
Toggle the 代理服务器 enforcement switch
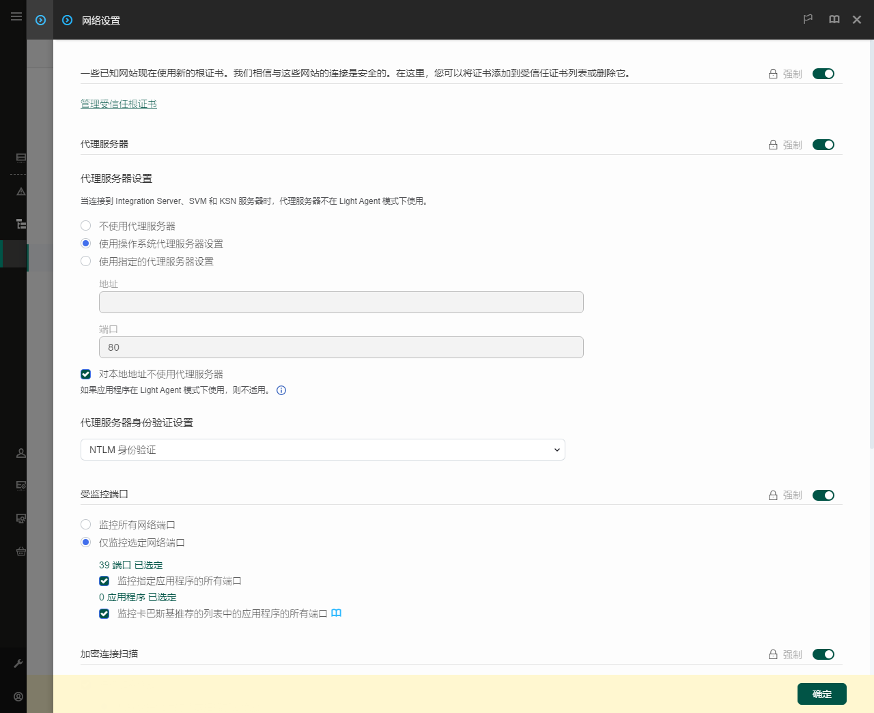(x=823, y=145)
